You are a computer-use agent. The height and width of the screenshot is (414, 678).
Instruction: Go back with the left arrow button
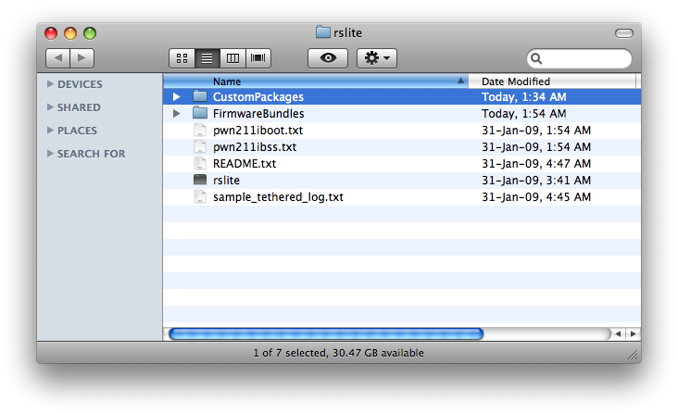[57, 58]
